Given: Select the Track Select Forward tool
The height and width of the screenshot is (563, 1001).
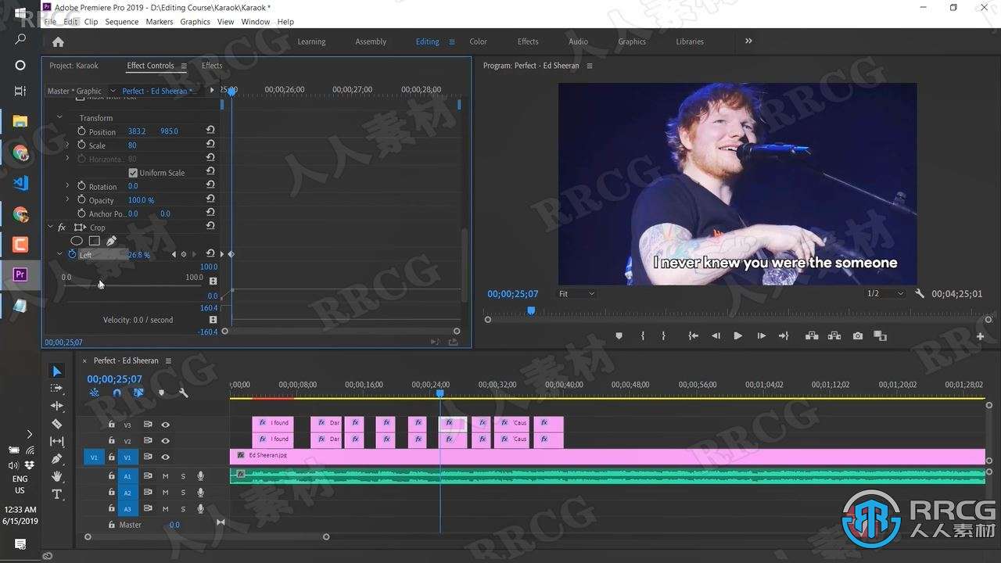Looking at the screenshot, I should (57, 389).
